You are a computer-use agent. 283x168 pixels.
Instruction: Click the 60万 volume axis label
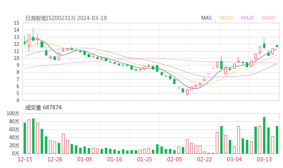pos(14,129)
